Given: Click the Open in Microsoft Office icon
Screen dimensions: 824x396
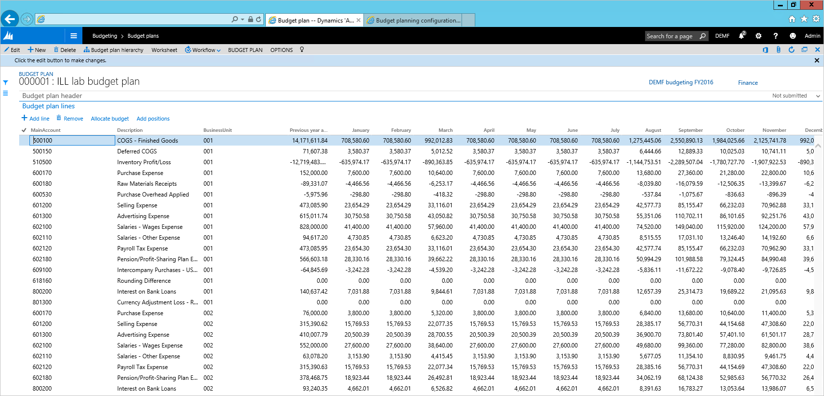Looking at the screenshot, I should pos(765,50).
